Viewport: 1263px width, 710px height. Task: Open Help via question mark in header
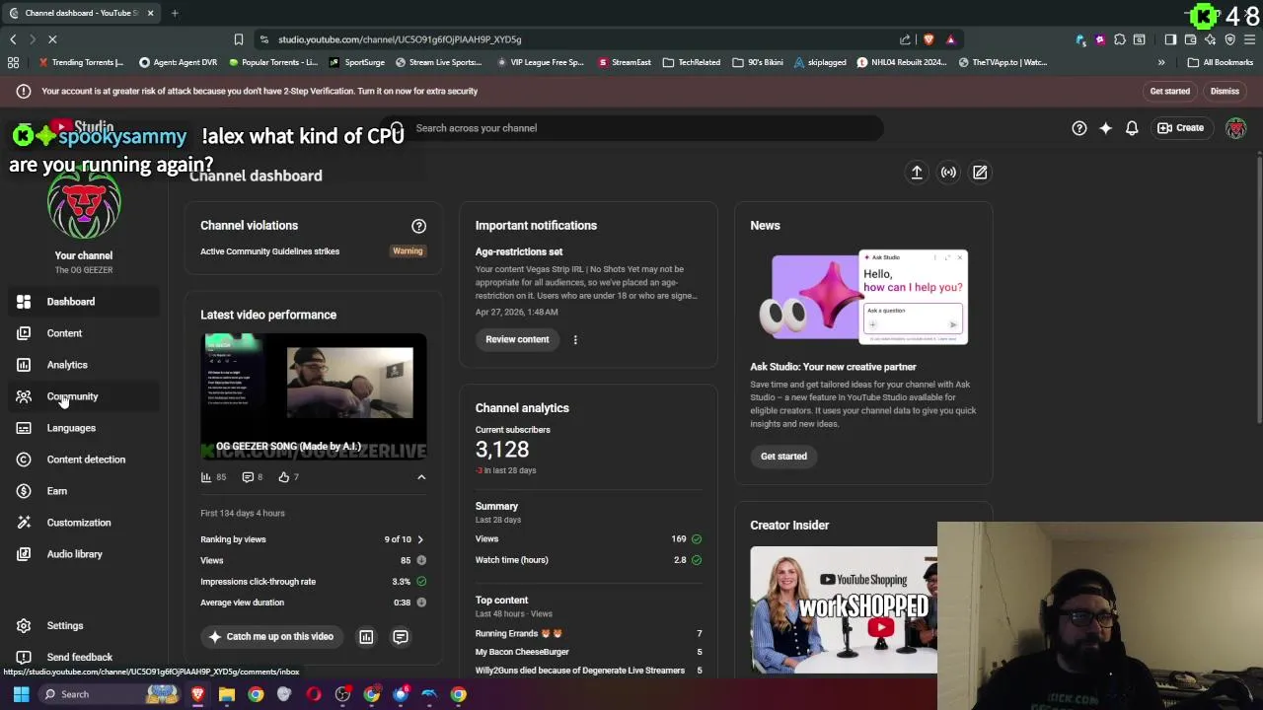(1079, 128)
